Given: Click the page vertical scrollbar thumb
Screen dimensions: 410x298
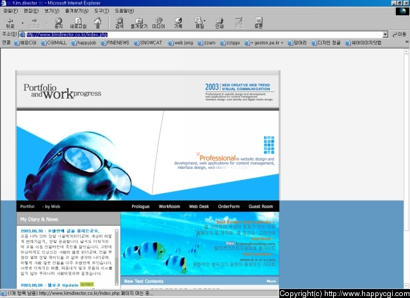Looking at the screenshot, I should 406,142.
